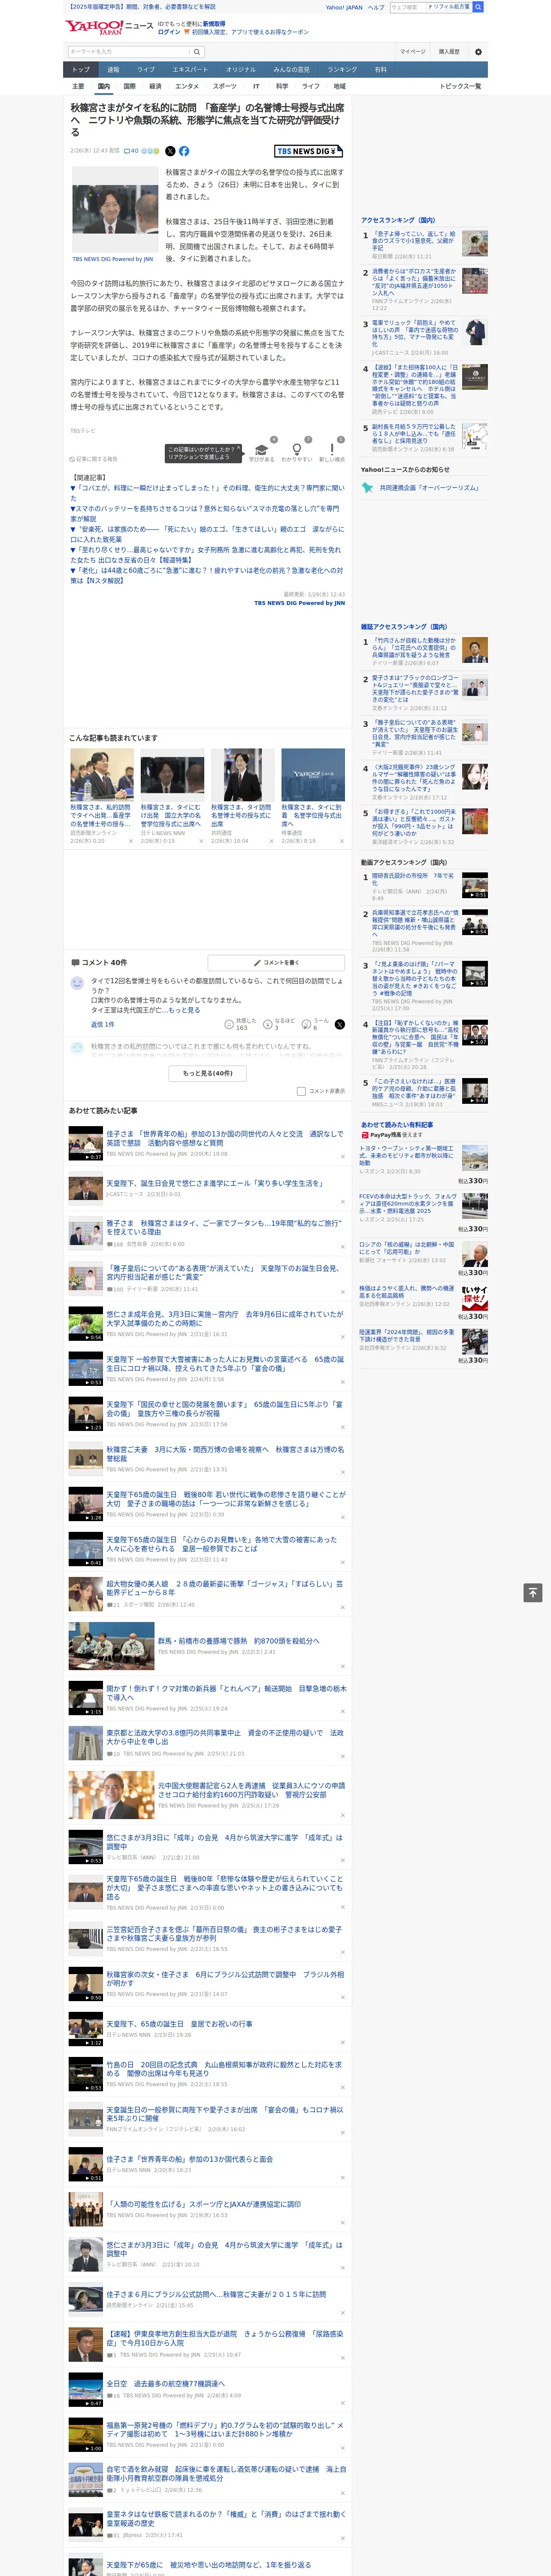Share the first comment on X

point(340,1024)
